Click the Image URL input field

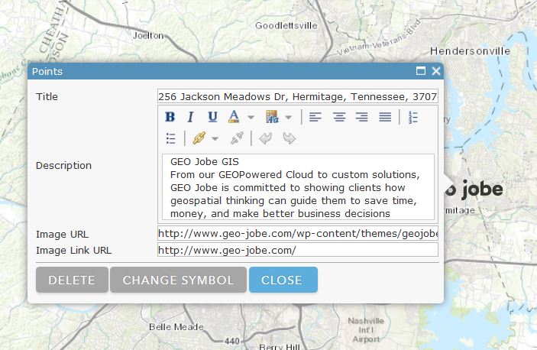tap(297, 233)
